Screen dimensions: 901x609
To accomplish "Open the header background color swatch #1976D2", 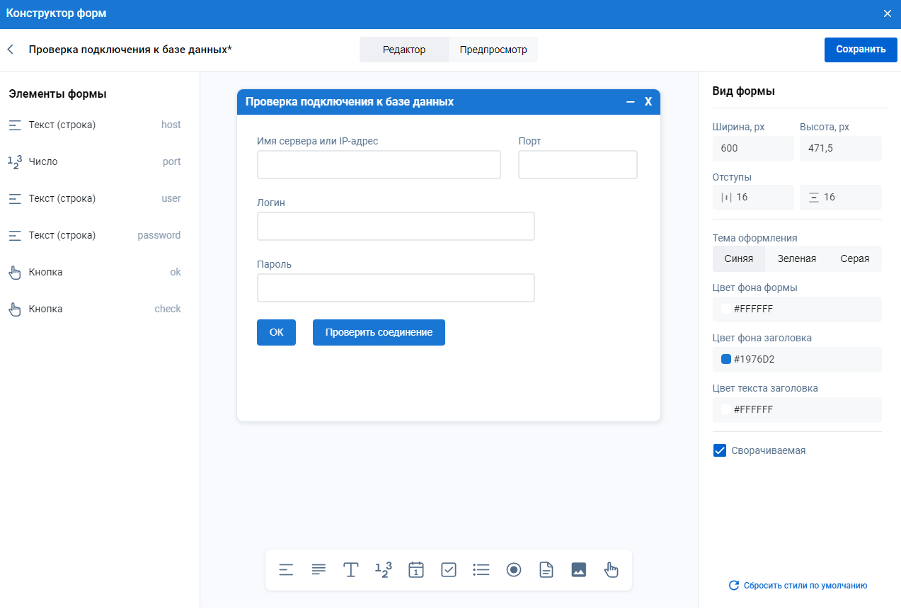I will [726, 359].
